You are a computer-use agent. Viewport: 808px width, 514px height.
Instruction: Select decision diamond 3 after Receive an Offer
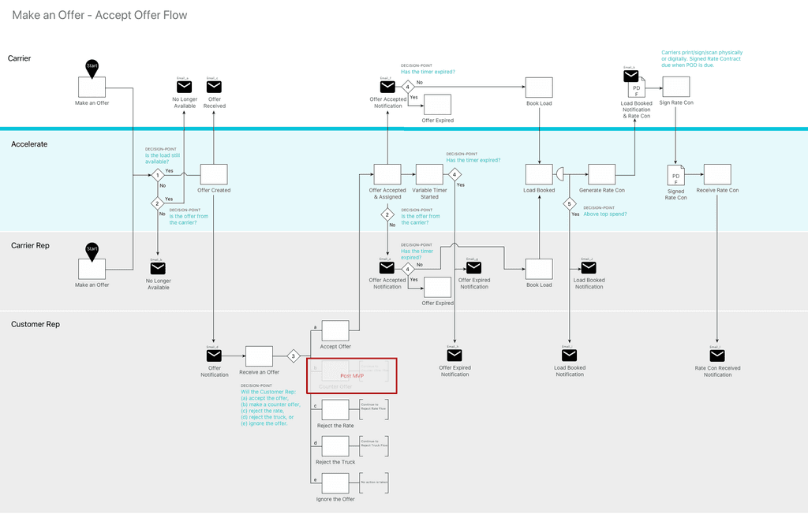coord(294,356)
